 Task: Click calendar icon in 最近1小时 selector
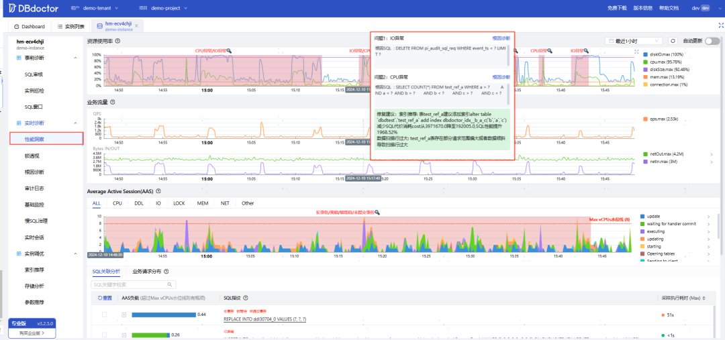(612, 41)
